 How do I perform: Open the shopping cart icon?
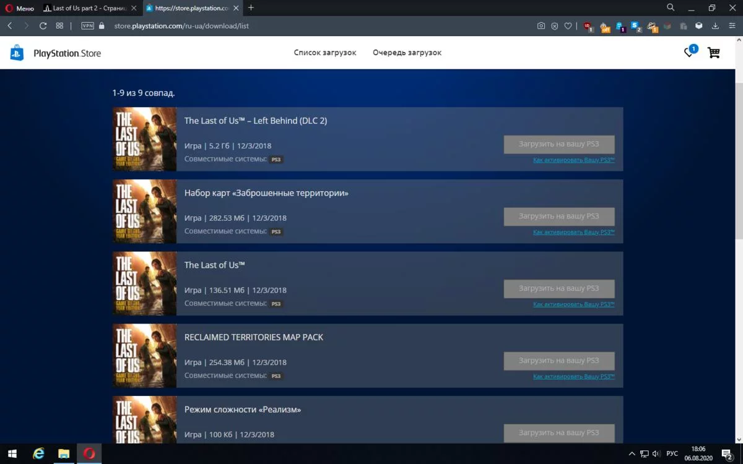click(x=714, y=53)
